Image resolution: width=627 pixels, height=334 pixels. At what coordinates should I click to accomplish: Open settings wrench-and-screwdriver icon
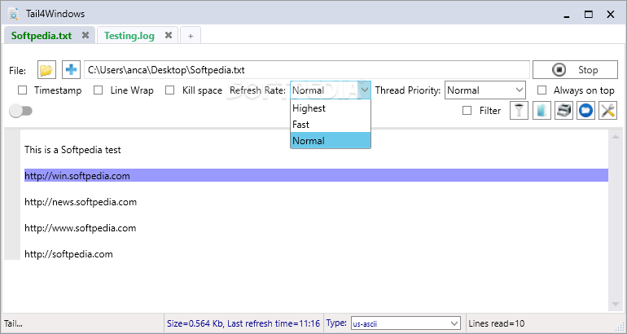coord(607,111)
